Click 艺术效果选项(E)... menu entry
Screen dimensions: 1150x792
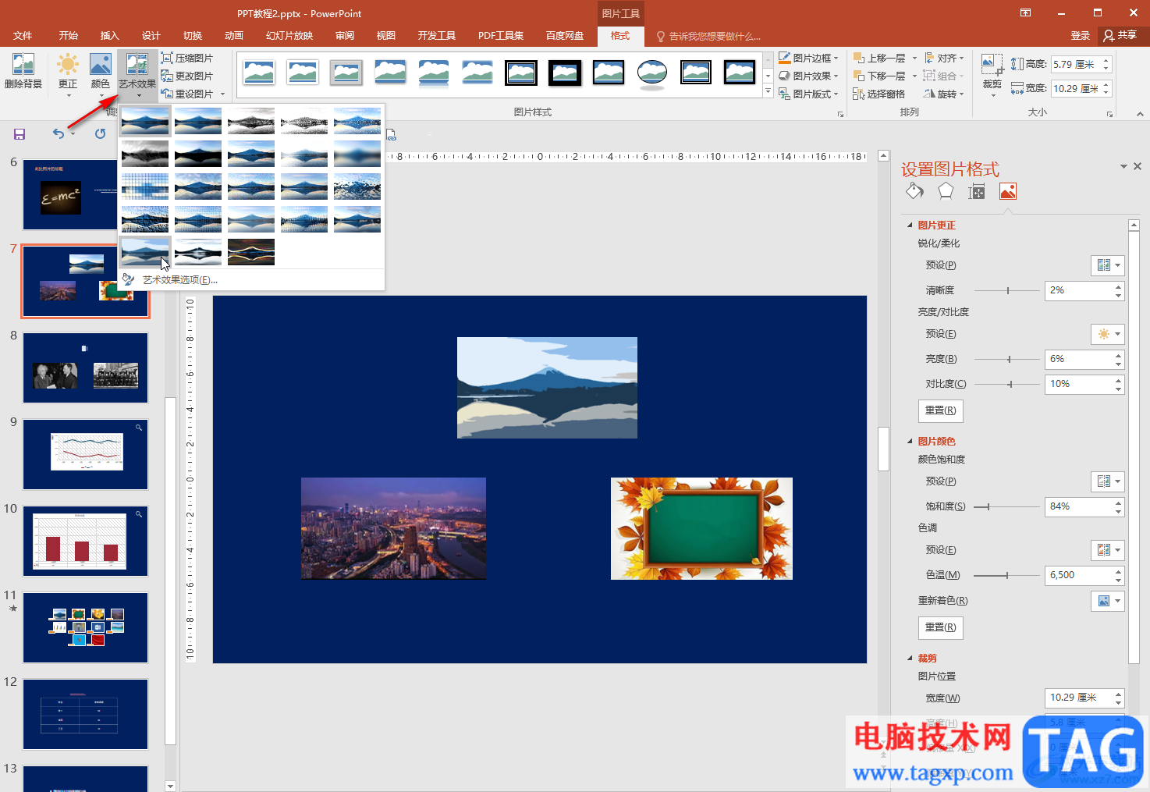pos(180,279)
